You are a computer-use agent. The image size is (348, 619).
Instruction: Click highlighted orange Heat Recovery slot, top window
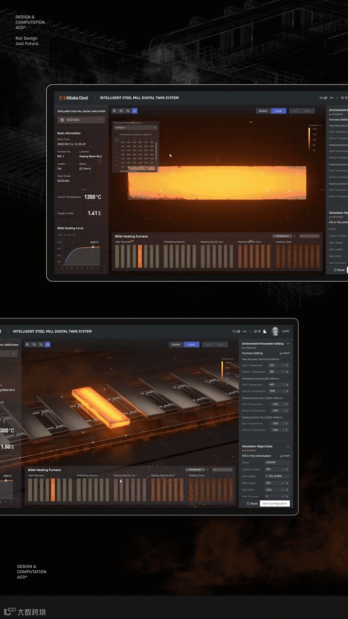click(x=140, y=256)
